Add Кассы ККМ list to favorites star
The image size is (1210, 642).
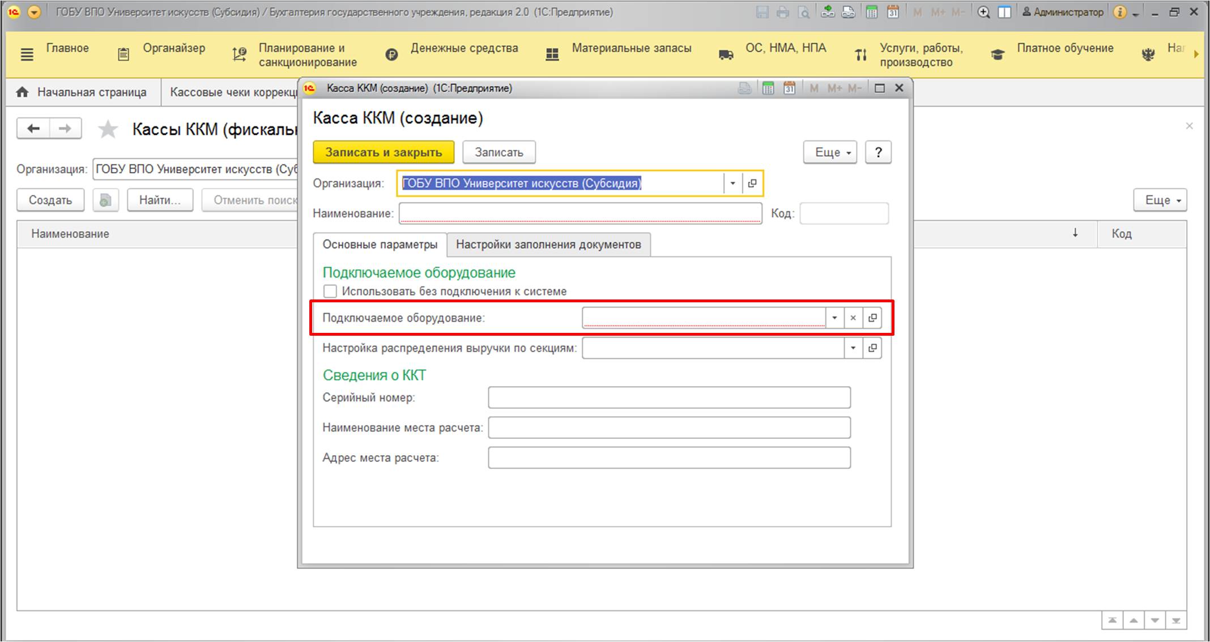click(108, 130)
